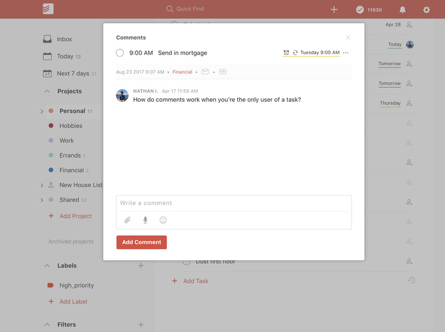445x332 pixels.
Task: Click the quick add task plus icon
Action: click(x=334, y=9)
